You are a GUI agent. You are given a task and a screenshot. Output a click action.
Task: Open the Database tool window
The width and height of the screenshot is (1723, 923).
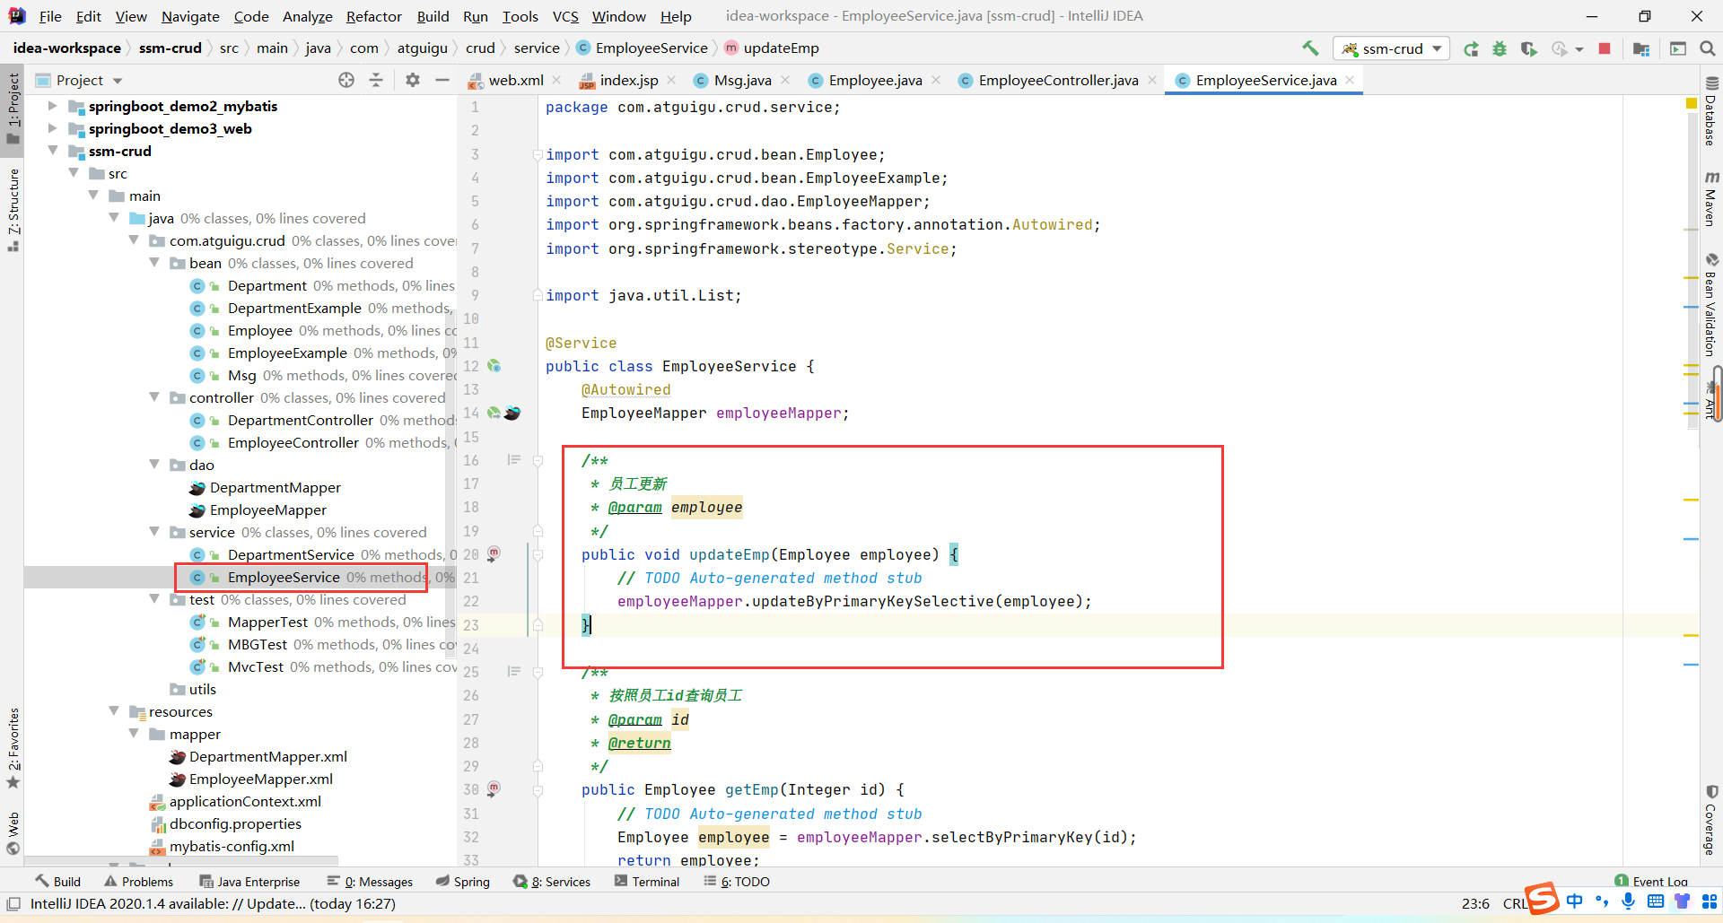point(1711,111)
